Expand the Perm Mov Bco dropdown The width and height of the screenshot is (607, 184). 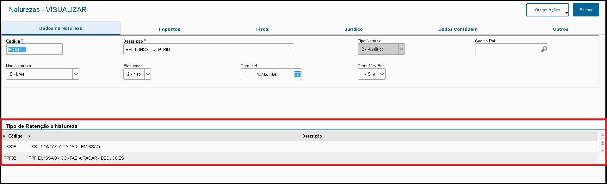[382, 74]
